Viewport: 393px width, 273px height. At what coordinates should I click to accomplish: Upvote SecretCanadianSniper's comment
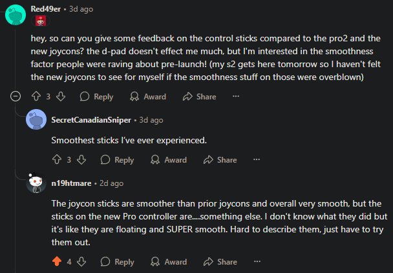click(57, 159)
